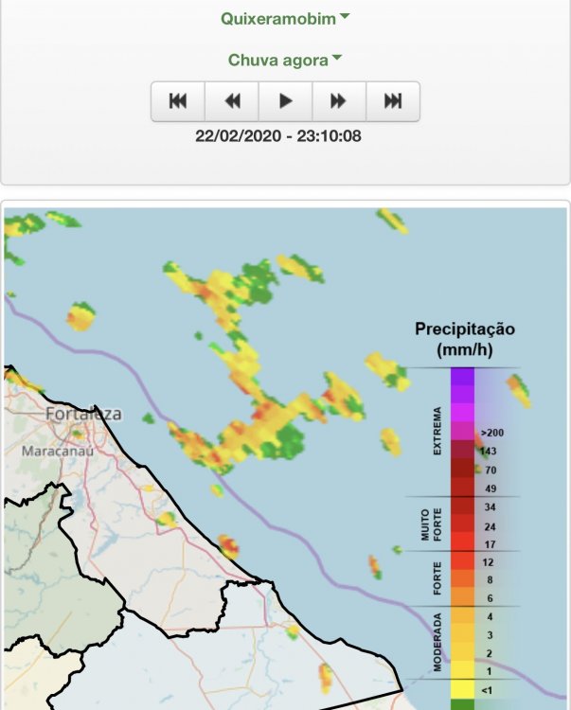Click the green swatch at legend bottom
The image size is (571, 710).
[462, 704]
